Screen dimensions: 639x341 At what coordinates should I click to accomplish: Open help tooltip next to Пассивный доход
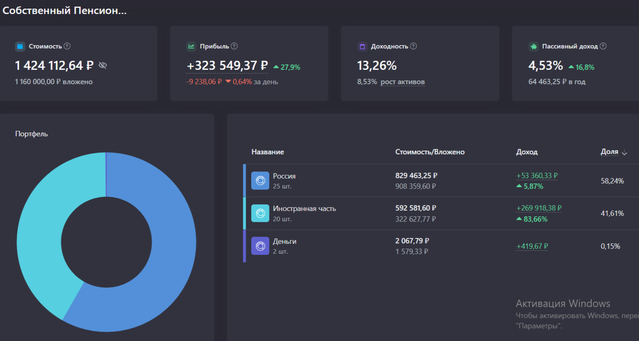[x=603, y=46]
